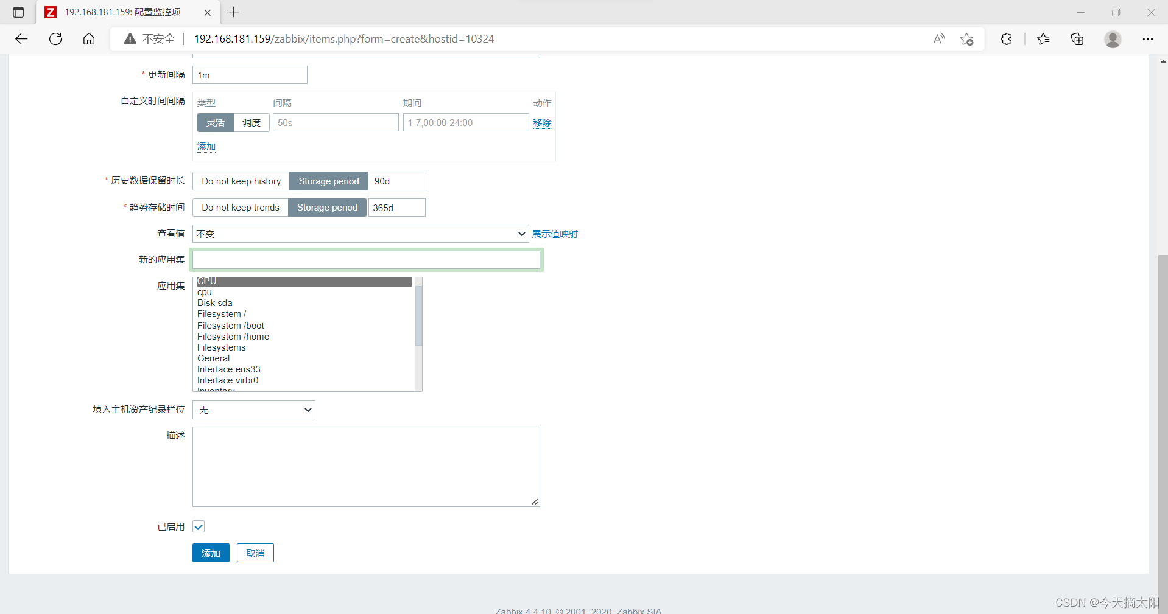Screen dimensions: 1168x614
Task: Select General application
Action: tap(304, 358)
